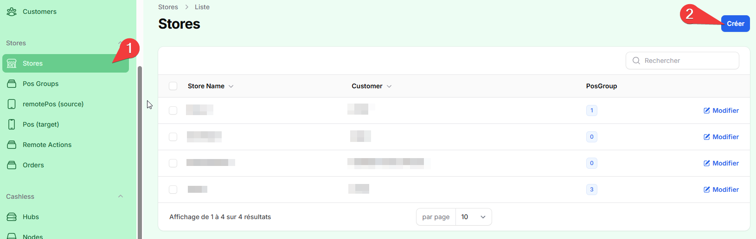Viewport: 756px width, 239px height.
Task: Click edit pencil icon in third store row
Action: coord(706,163)
